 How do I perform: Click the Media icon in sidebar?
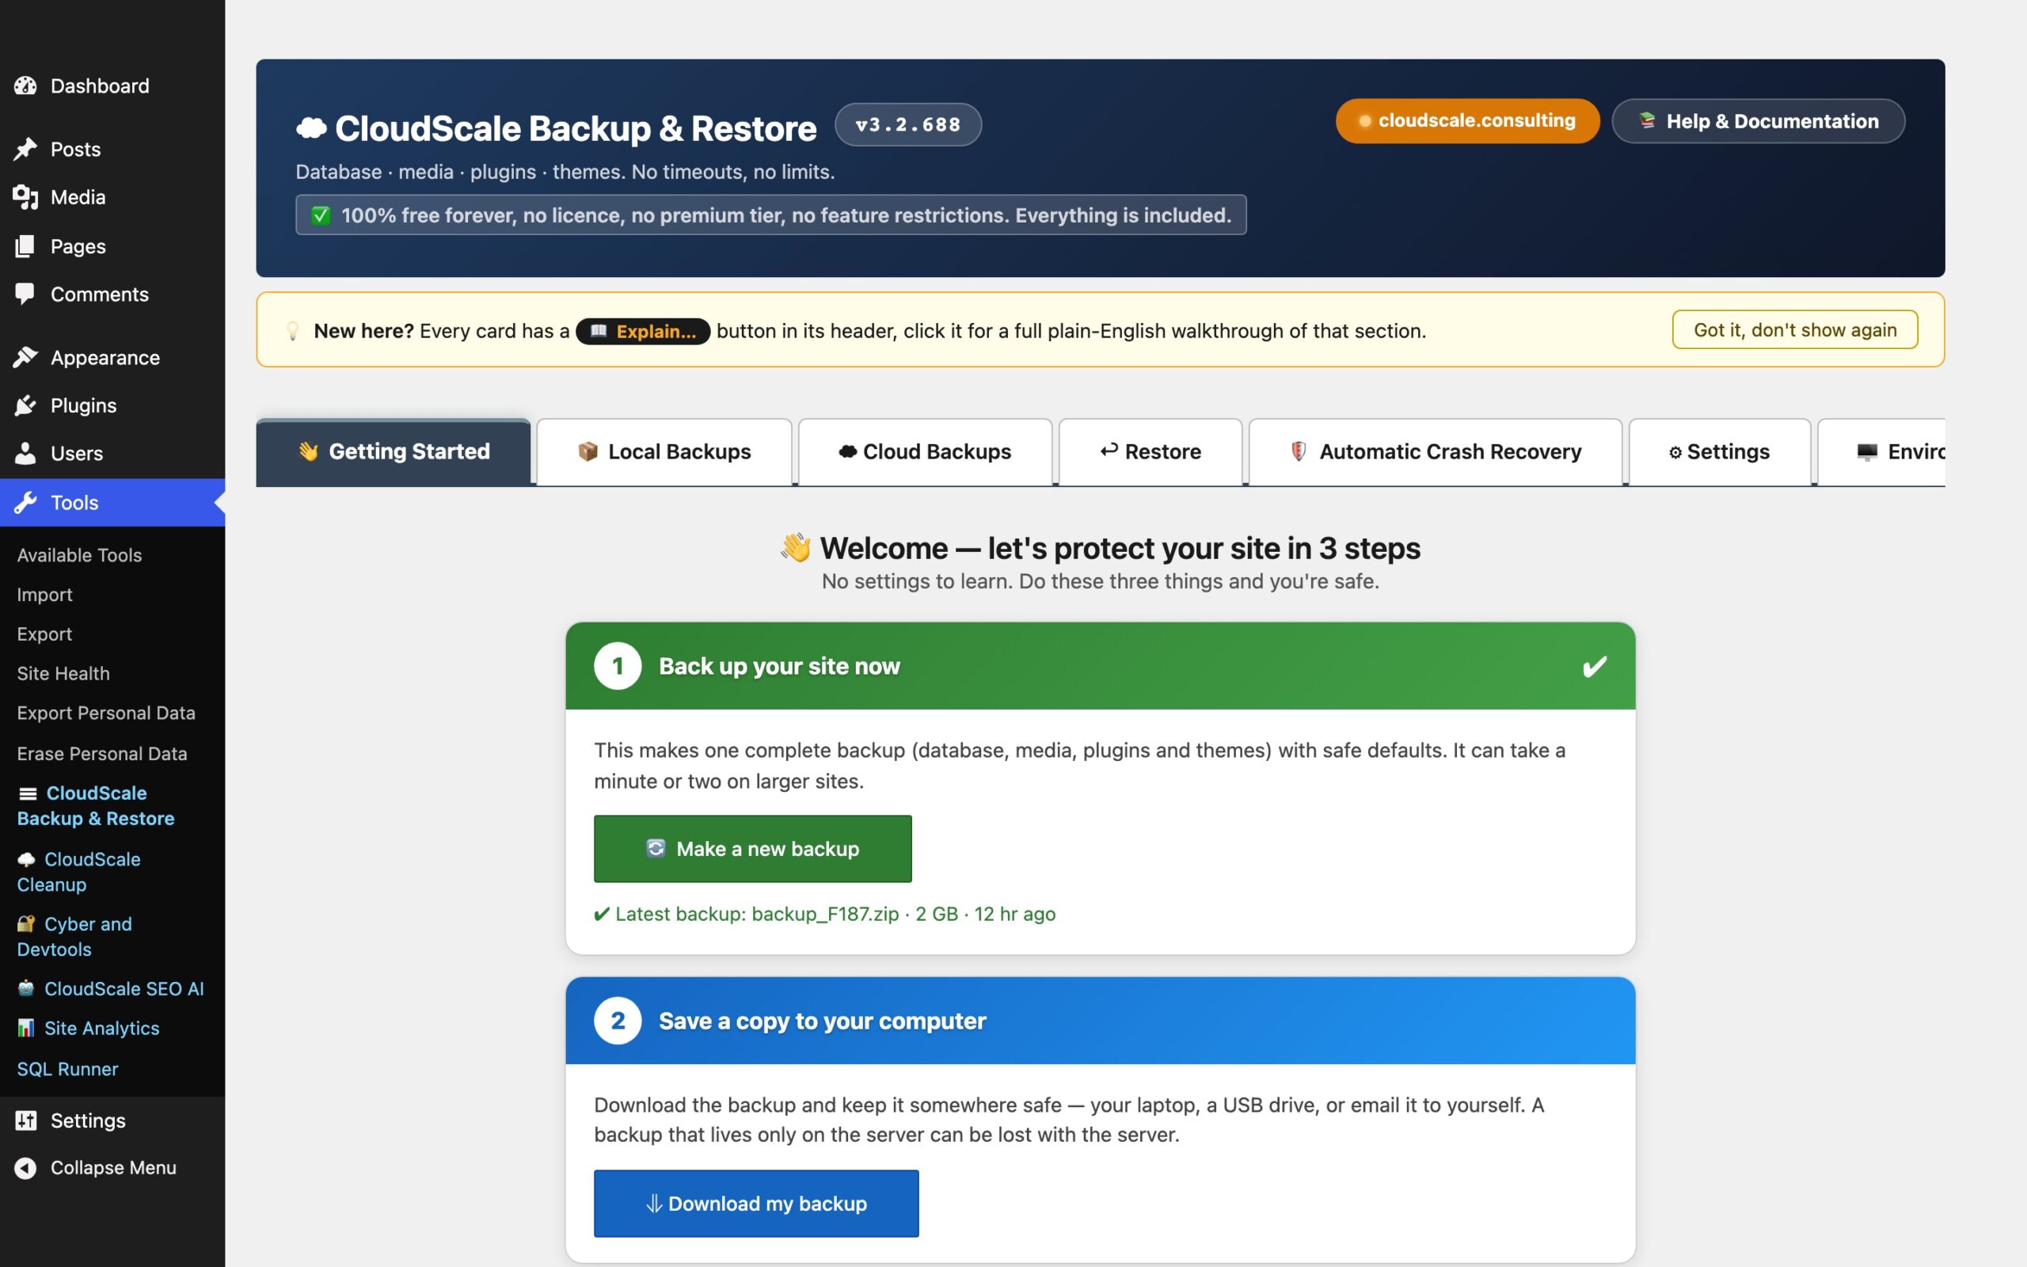(x=25, y=197)
